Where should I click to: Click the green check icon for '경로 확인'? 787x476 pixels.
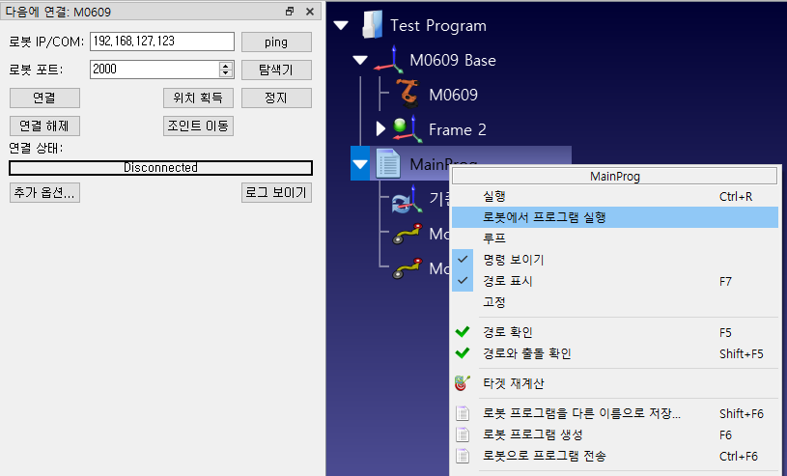pyautogui.click(x=463, y=331)
